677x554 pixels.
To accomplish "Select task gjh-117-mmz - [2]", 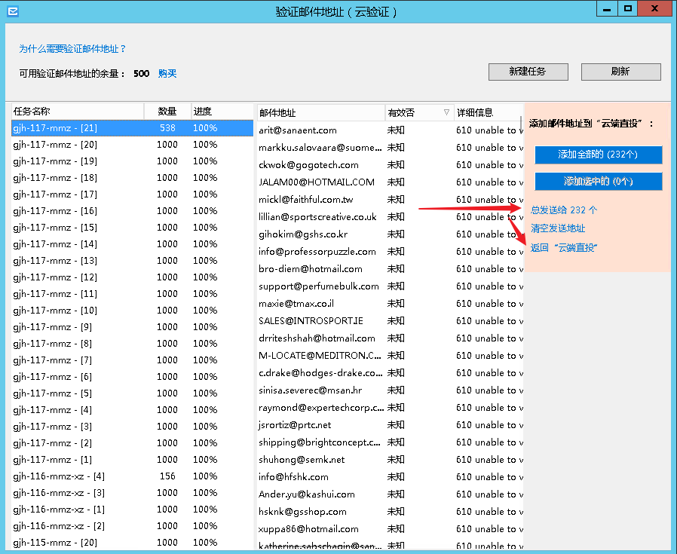I will pos(132,443).
